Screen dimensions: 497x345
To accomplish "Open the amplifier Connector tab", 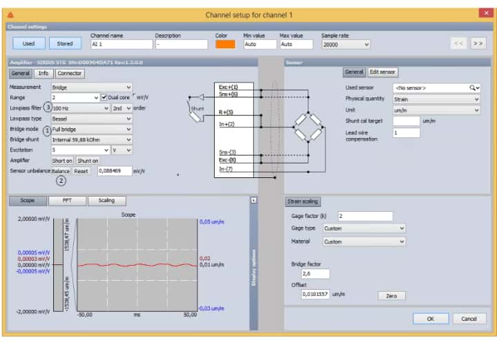I will [69, 73].
